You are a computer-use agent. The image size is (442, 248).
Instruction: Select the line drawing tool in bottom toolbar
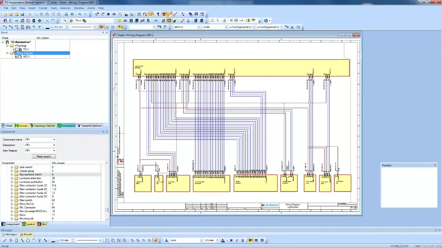pyautogui.click(x=5, y=240)
